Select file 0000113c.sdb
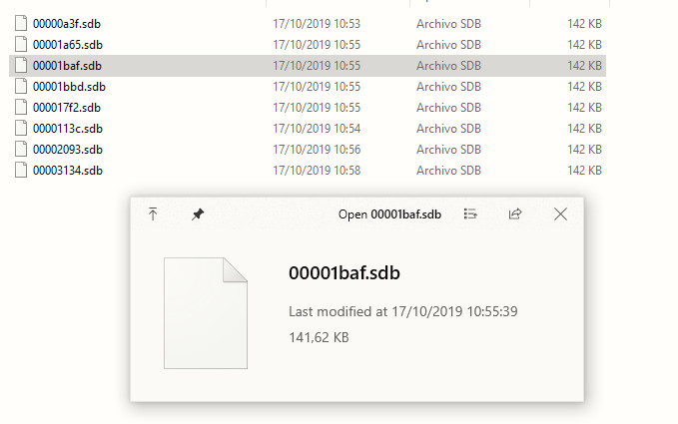678x424 pixels. tap(68, 129)
